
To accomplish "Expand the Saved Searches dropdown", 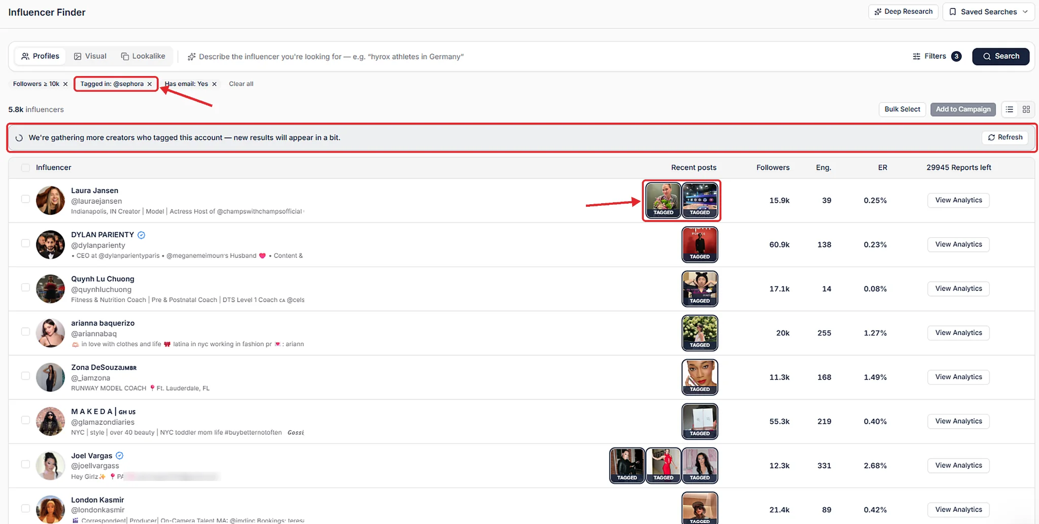I will click(988, 12).
